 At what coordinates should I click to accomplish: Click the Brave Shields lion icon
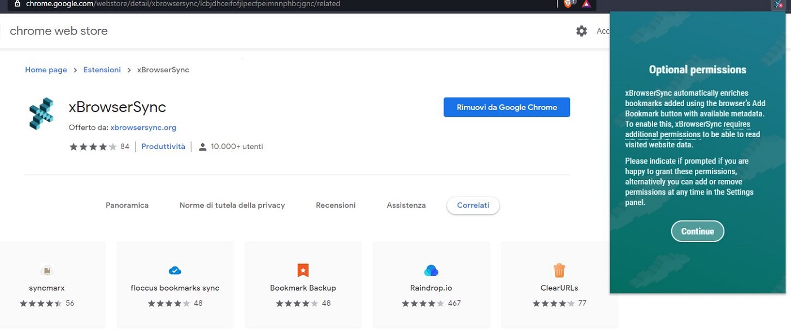[568, 4]
